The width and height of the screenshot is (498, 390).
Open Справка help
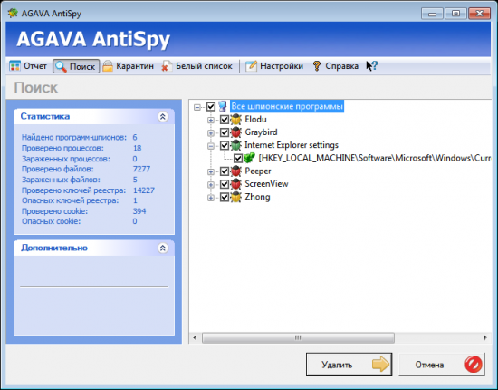(335, 66)
